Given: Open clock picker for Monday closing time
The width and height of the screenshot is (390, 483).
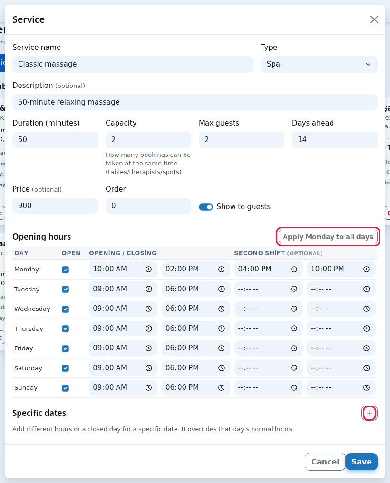Looking at the screenshot, I should click(221, 269).
